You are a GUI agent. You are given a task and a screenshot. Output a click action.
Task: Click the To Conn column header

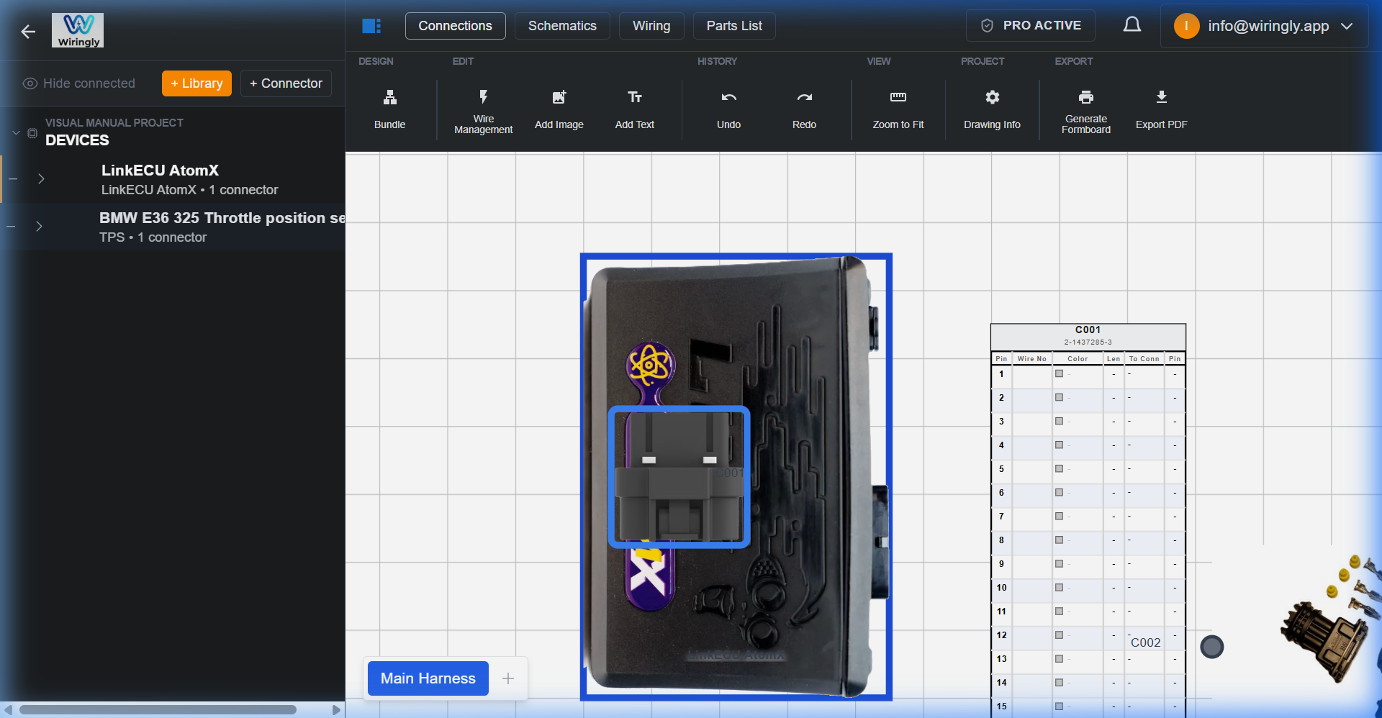(1144, 358)
